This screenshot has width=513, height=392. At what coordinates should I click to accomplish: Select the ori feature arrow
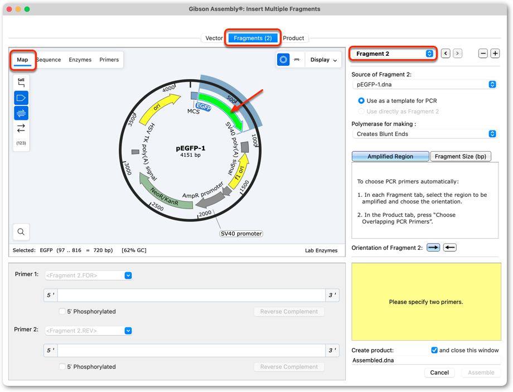[157, 108]
